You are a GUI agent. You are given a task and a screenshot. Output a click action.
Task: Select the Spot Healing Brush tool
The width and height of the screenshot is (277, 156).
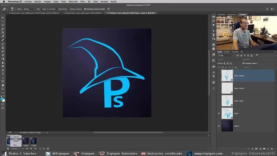point(3,40)
